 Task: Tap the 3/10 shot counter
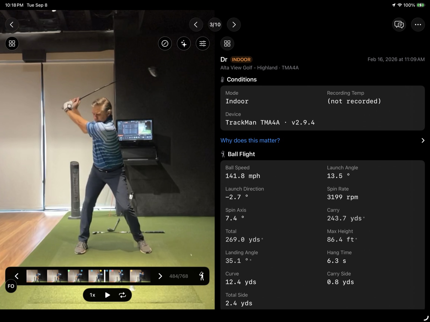click(x=215, y=25)
